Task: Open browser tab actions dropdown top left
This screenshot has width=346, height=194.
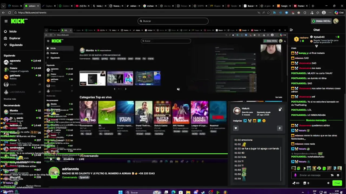Action: [x=3, y=6]
